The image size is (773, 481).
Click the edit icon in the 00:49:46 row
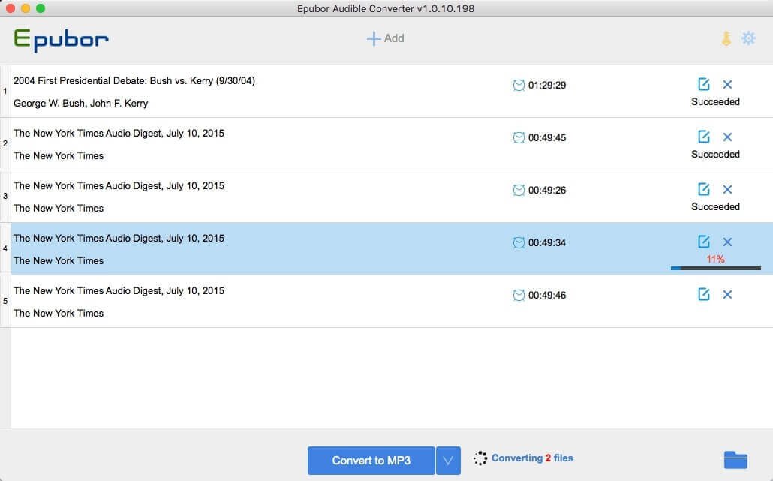point(703,294)
